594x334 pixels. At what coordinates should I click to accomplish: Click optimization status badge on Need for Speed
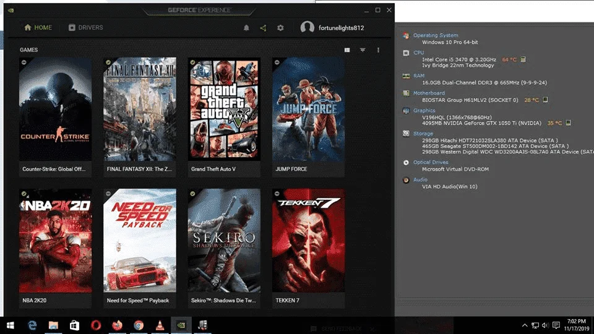tap(108, 194)
